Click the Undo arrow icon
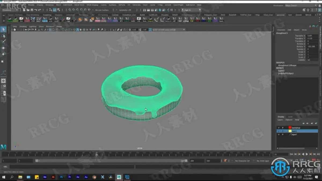This screenshot has width=322, height=181. pyautogui.click(x=36, y=10)
